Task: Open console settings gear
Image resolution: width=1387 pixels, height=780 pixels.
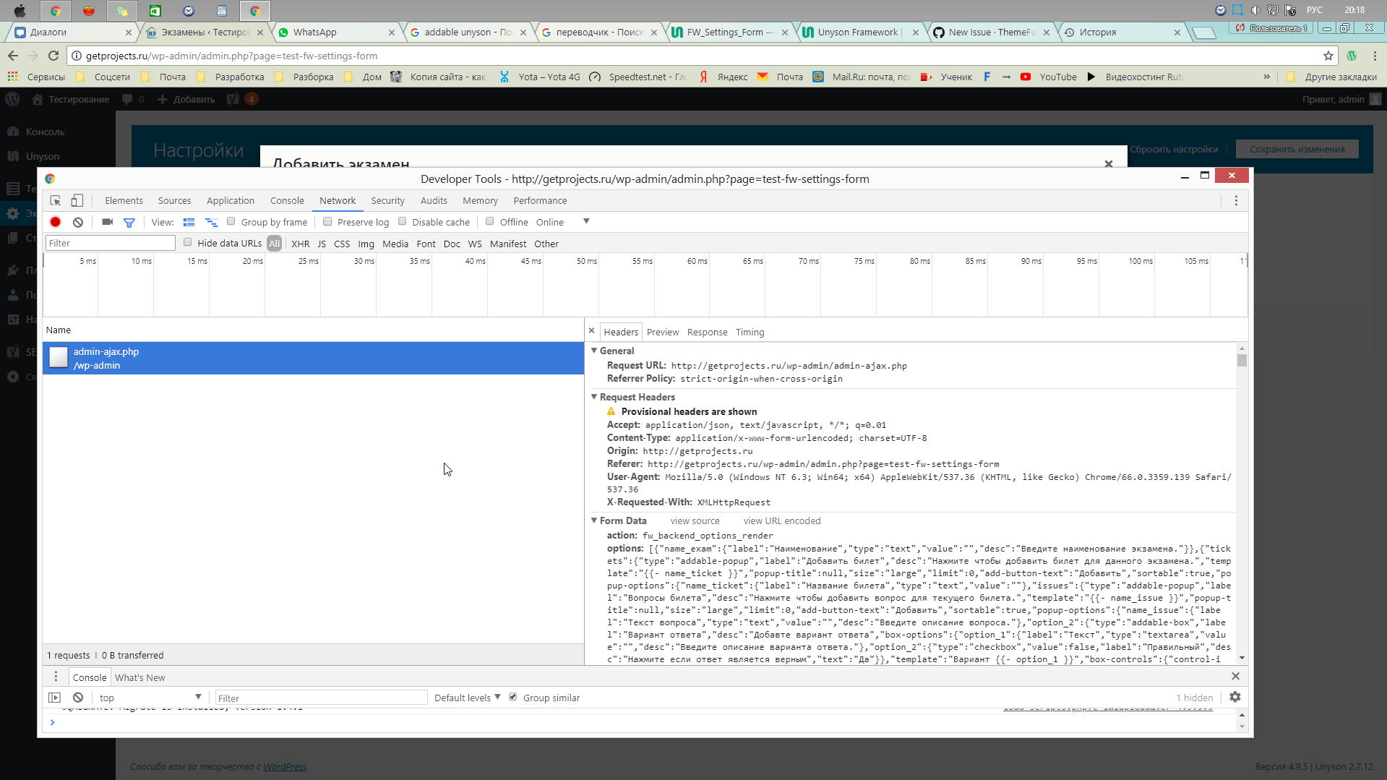Action: (x=1235, y=697)
